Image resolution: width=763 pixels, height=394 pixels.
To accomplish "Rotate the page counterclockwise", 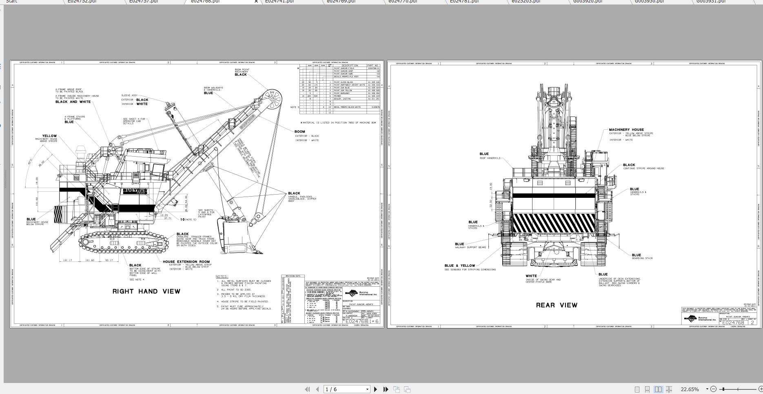I will point(396,389).
